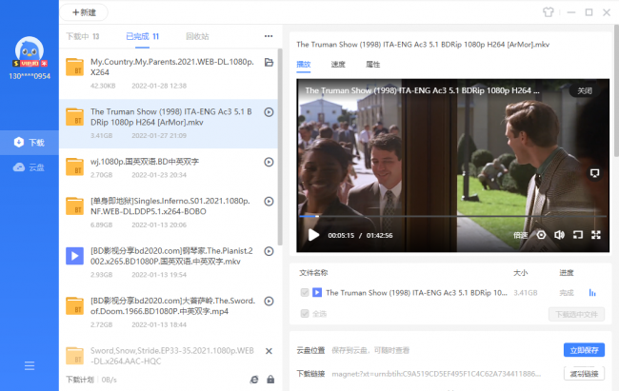Click the volume speaker icon
The height and width of the screenshot is (391, 619).
559,235
